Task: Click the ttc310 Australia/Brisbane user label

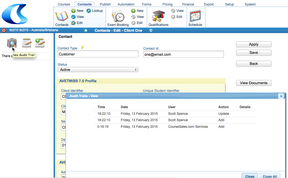Action: click(34, 30)
